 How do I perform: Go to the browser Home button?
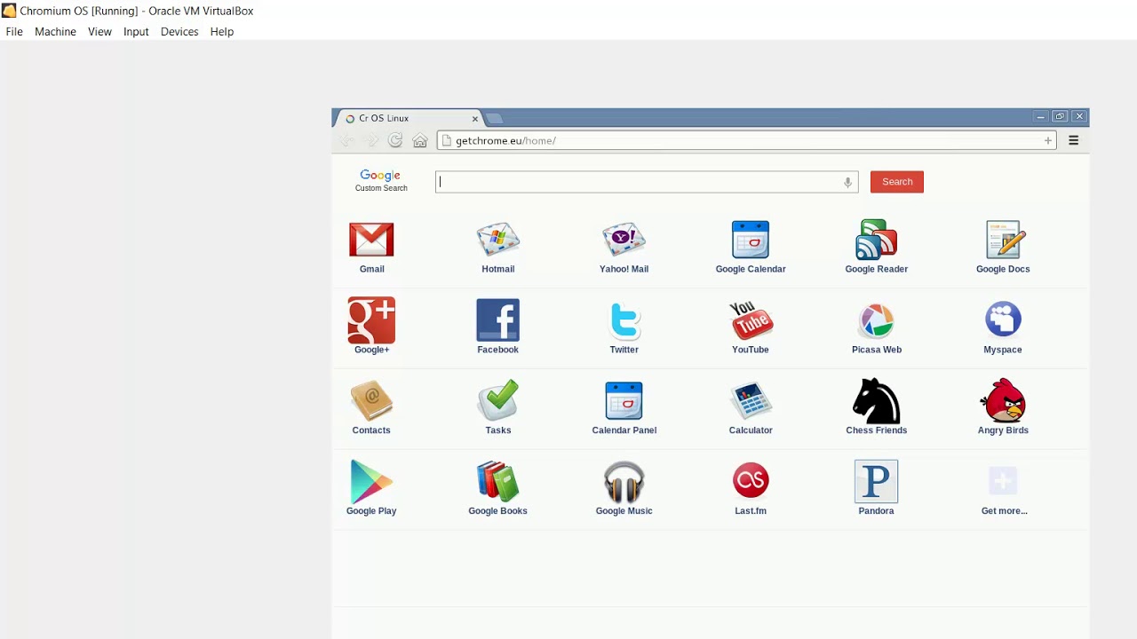[x=420, y=140]
